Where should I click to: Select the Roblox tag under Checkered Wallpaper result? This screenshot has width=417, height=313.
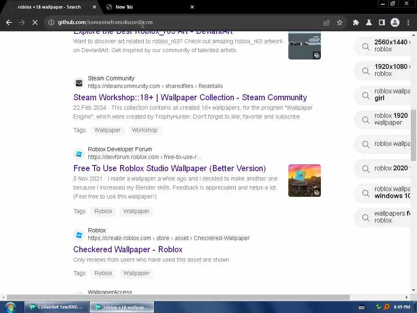103,273
